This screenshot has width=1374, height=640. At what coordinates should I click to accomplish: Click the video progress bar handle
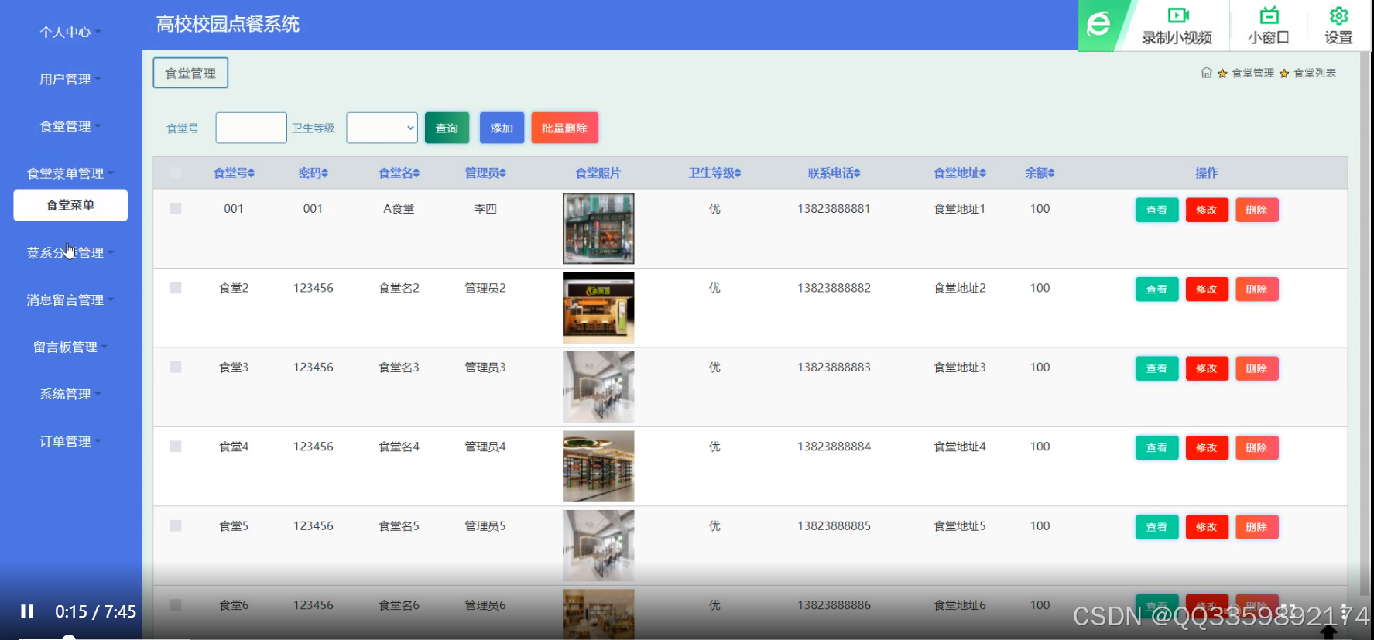[69, 638]
